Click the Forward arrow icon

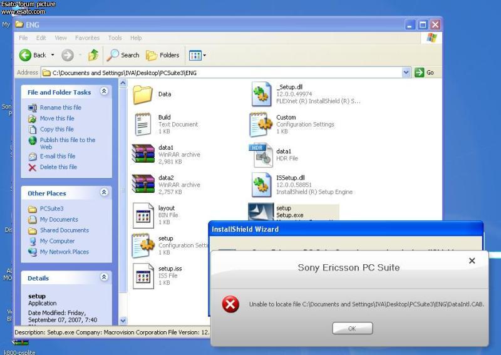point(68,55)
